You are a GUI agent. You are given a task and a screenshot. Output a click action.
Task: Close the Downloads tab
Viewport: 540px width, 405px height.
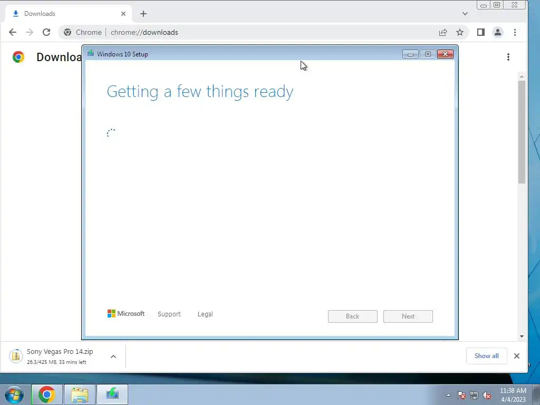click(x=123, y=14)
